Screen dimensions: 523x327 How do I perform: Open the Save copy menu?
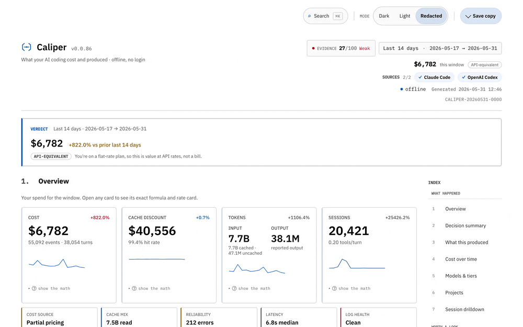[481, 16]
